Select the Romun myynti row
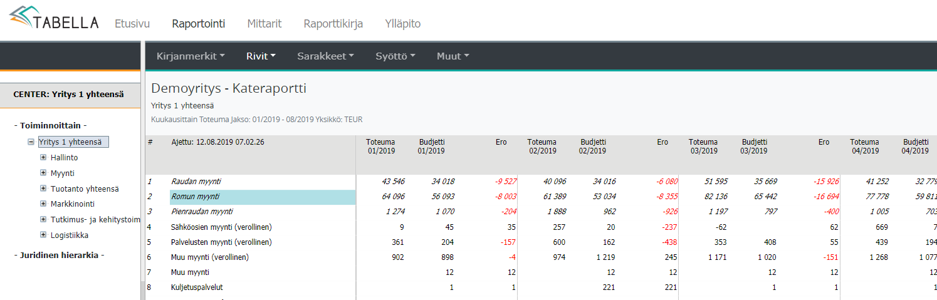The height and width of the screenshot is (300, 937). tap(195, 197)
